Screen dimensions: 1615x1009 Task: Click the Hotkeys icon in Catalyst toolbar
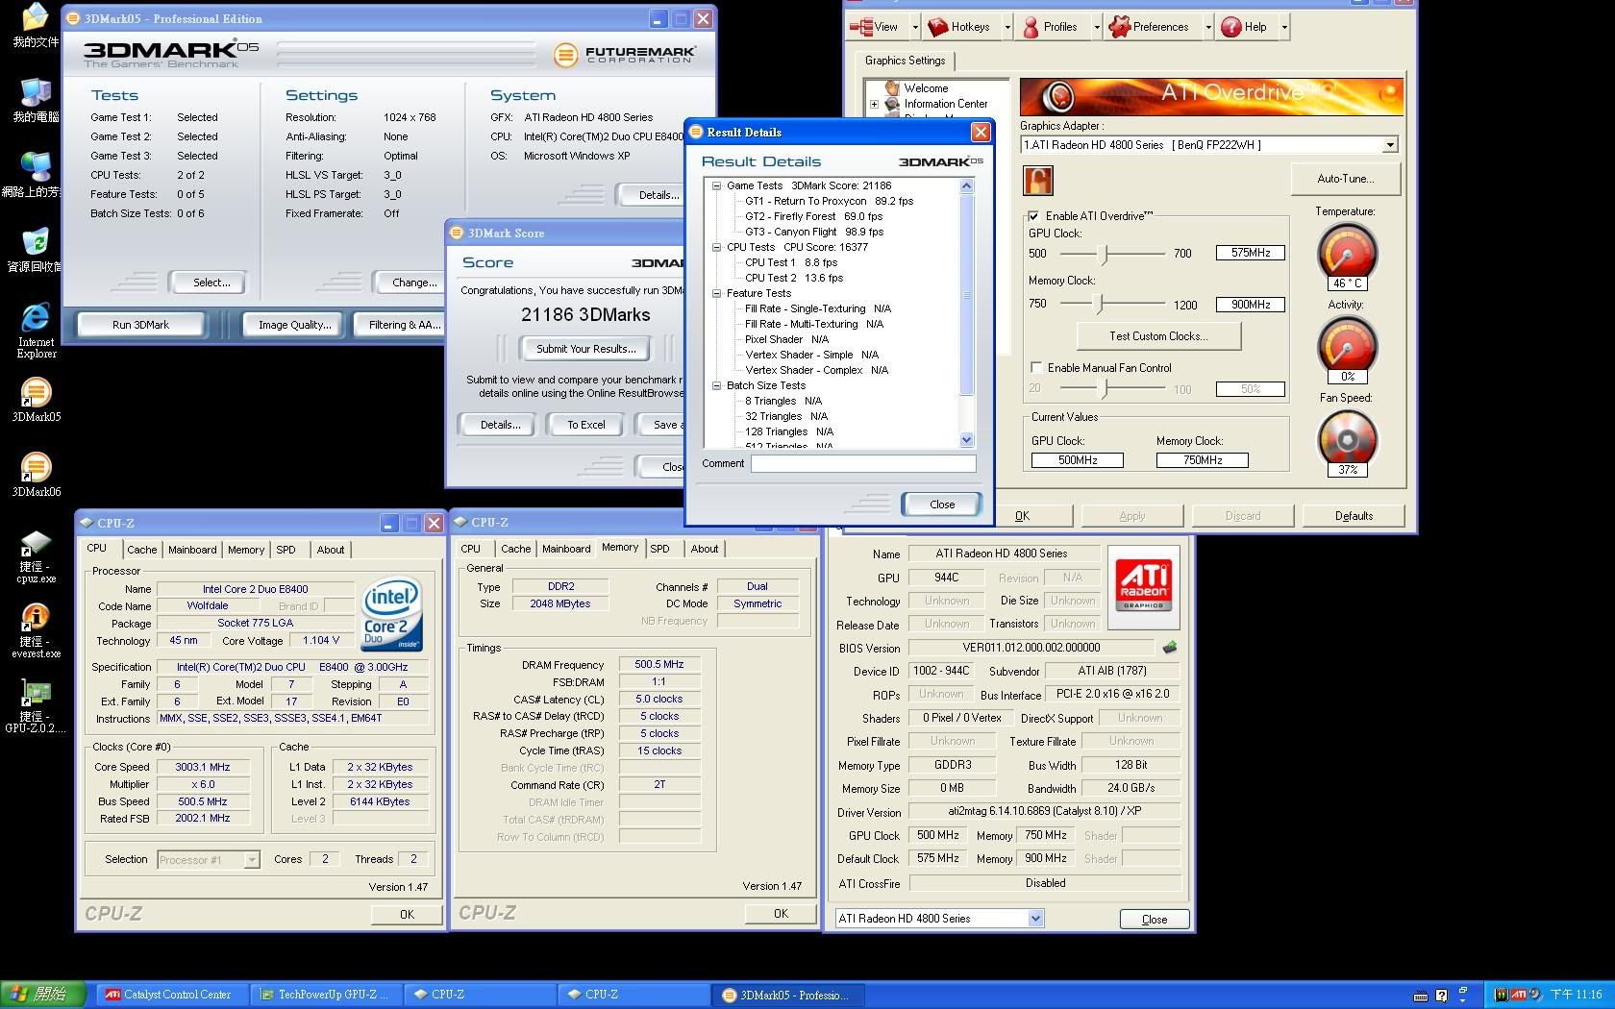[937, 27]
